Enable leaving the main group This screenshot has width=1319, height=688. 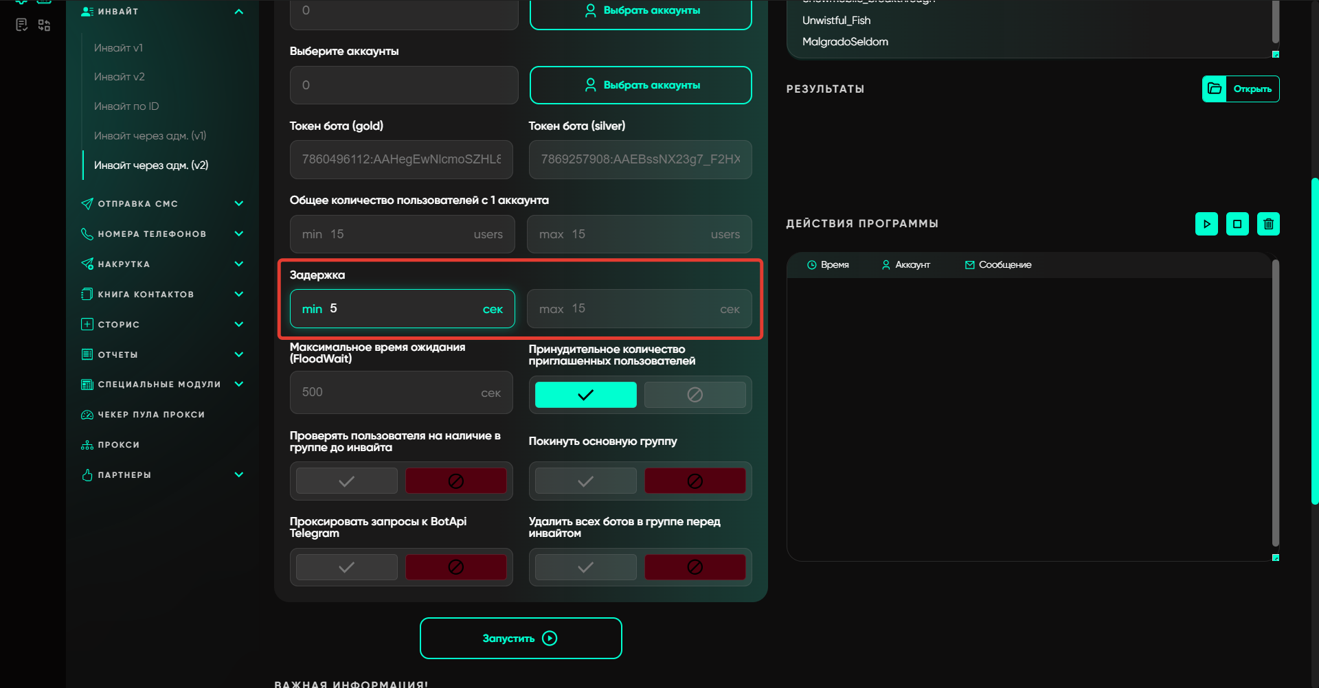(x=585, y=481)
